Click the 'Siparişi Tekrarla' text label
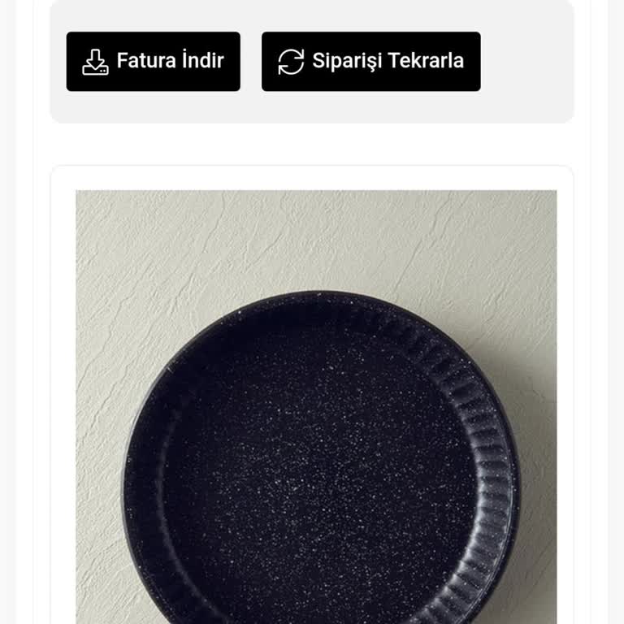The image size is (624, 624). tap(388, 61)
